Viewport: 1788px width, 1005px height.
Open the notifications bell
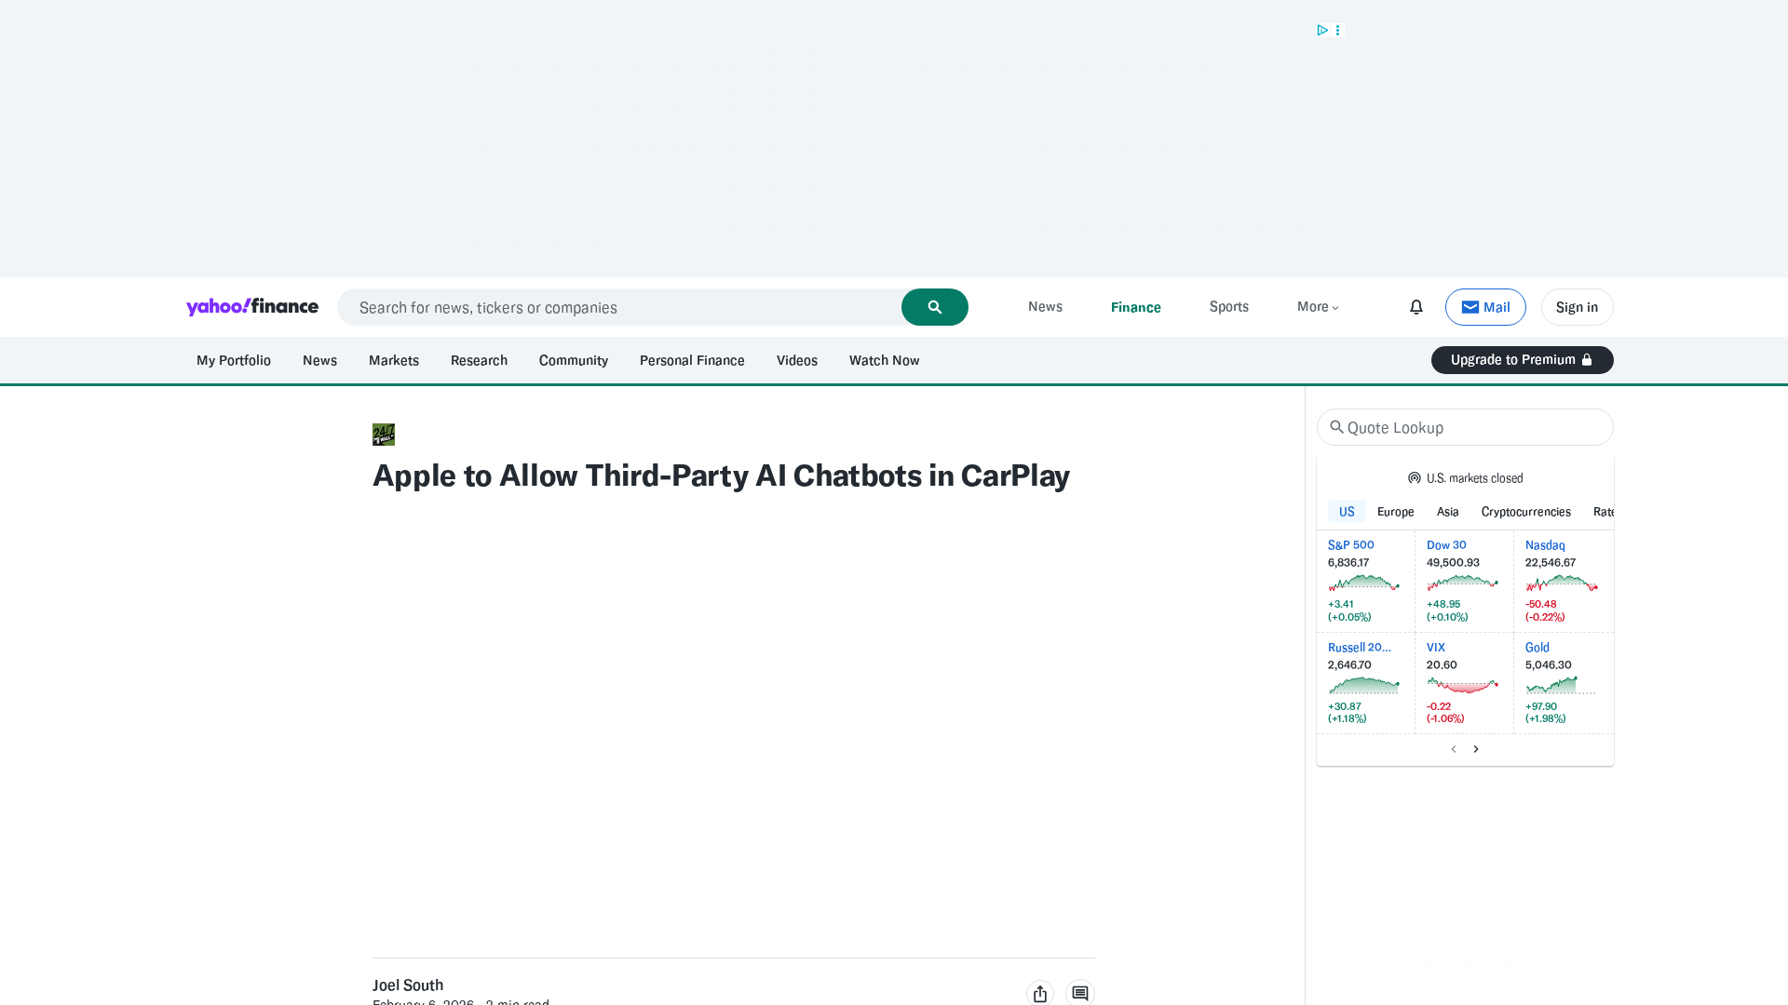point(1415,307)
